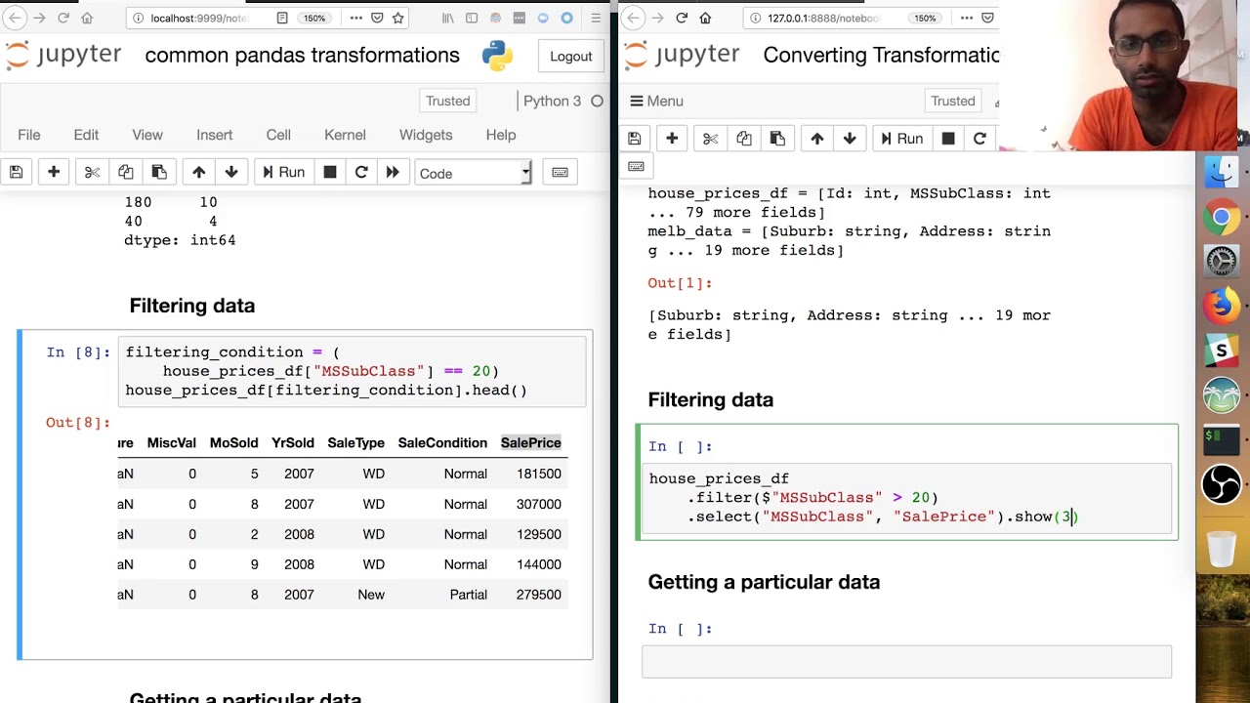1250x703 pixels.
Task: Paste cell below in pandas notebook
Action: pos(159,173)
